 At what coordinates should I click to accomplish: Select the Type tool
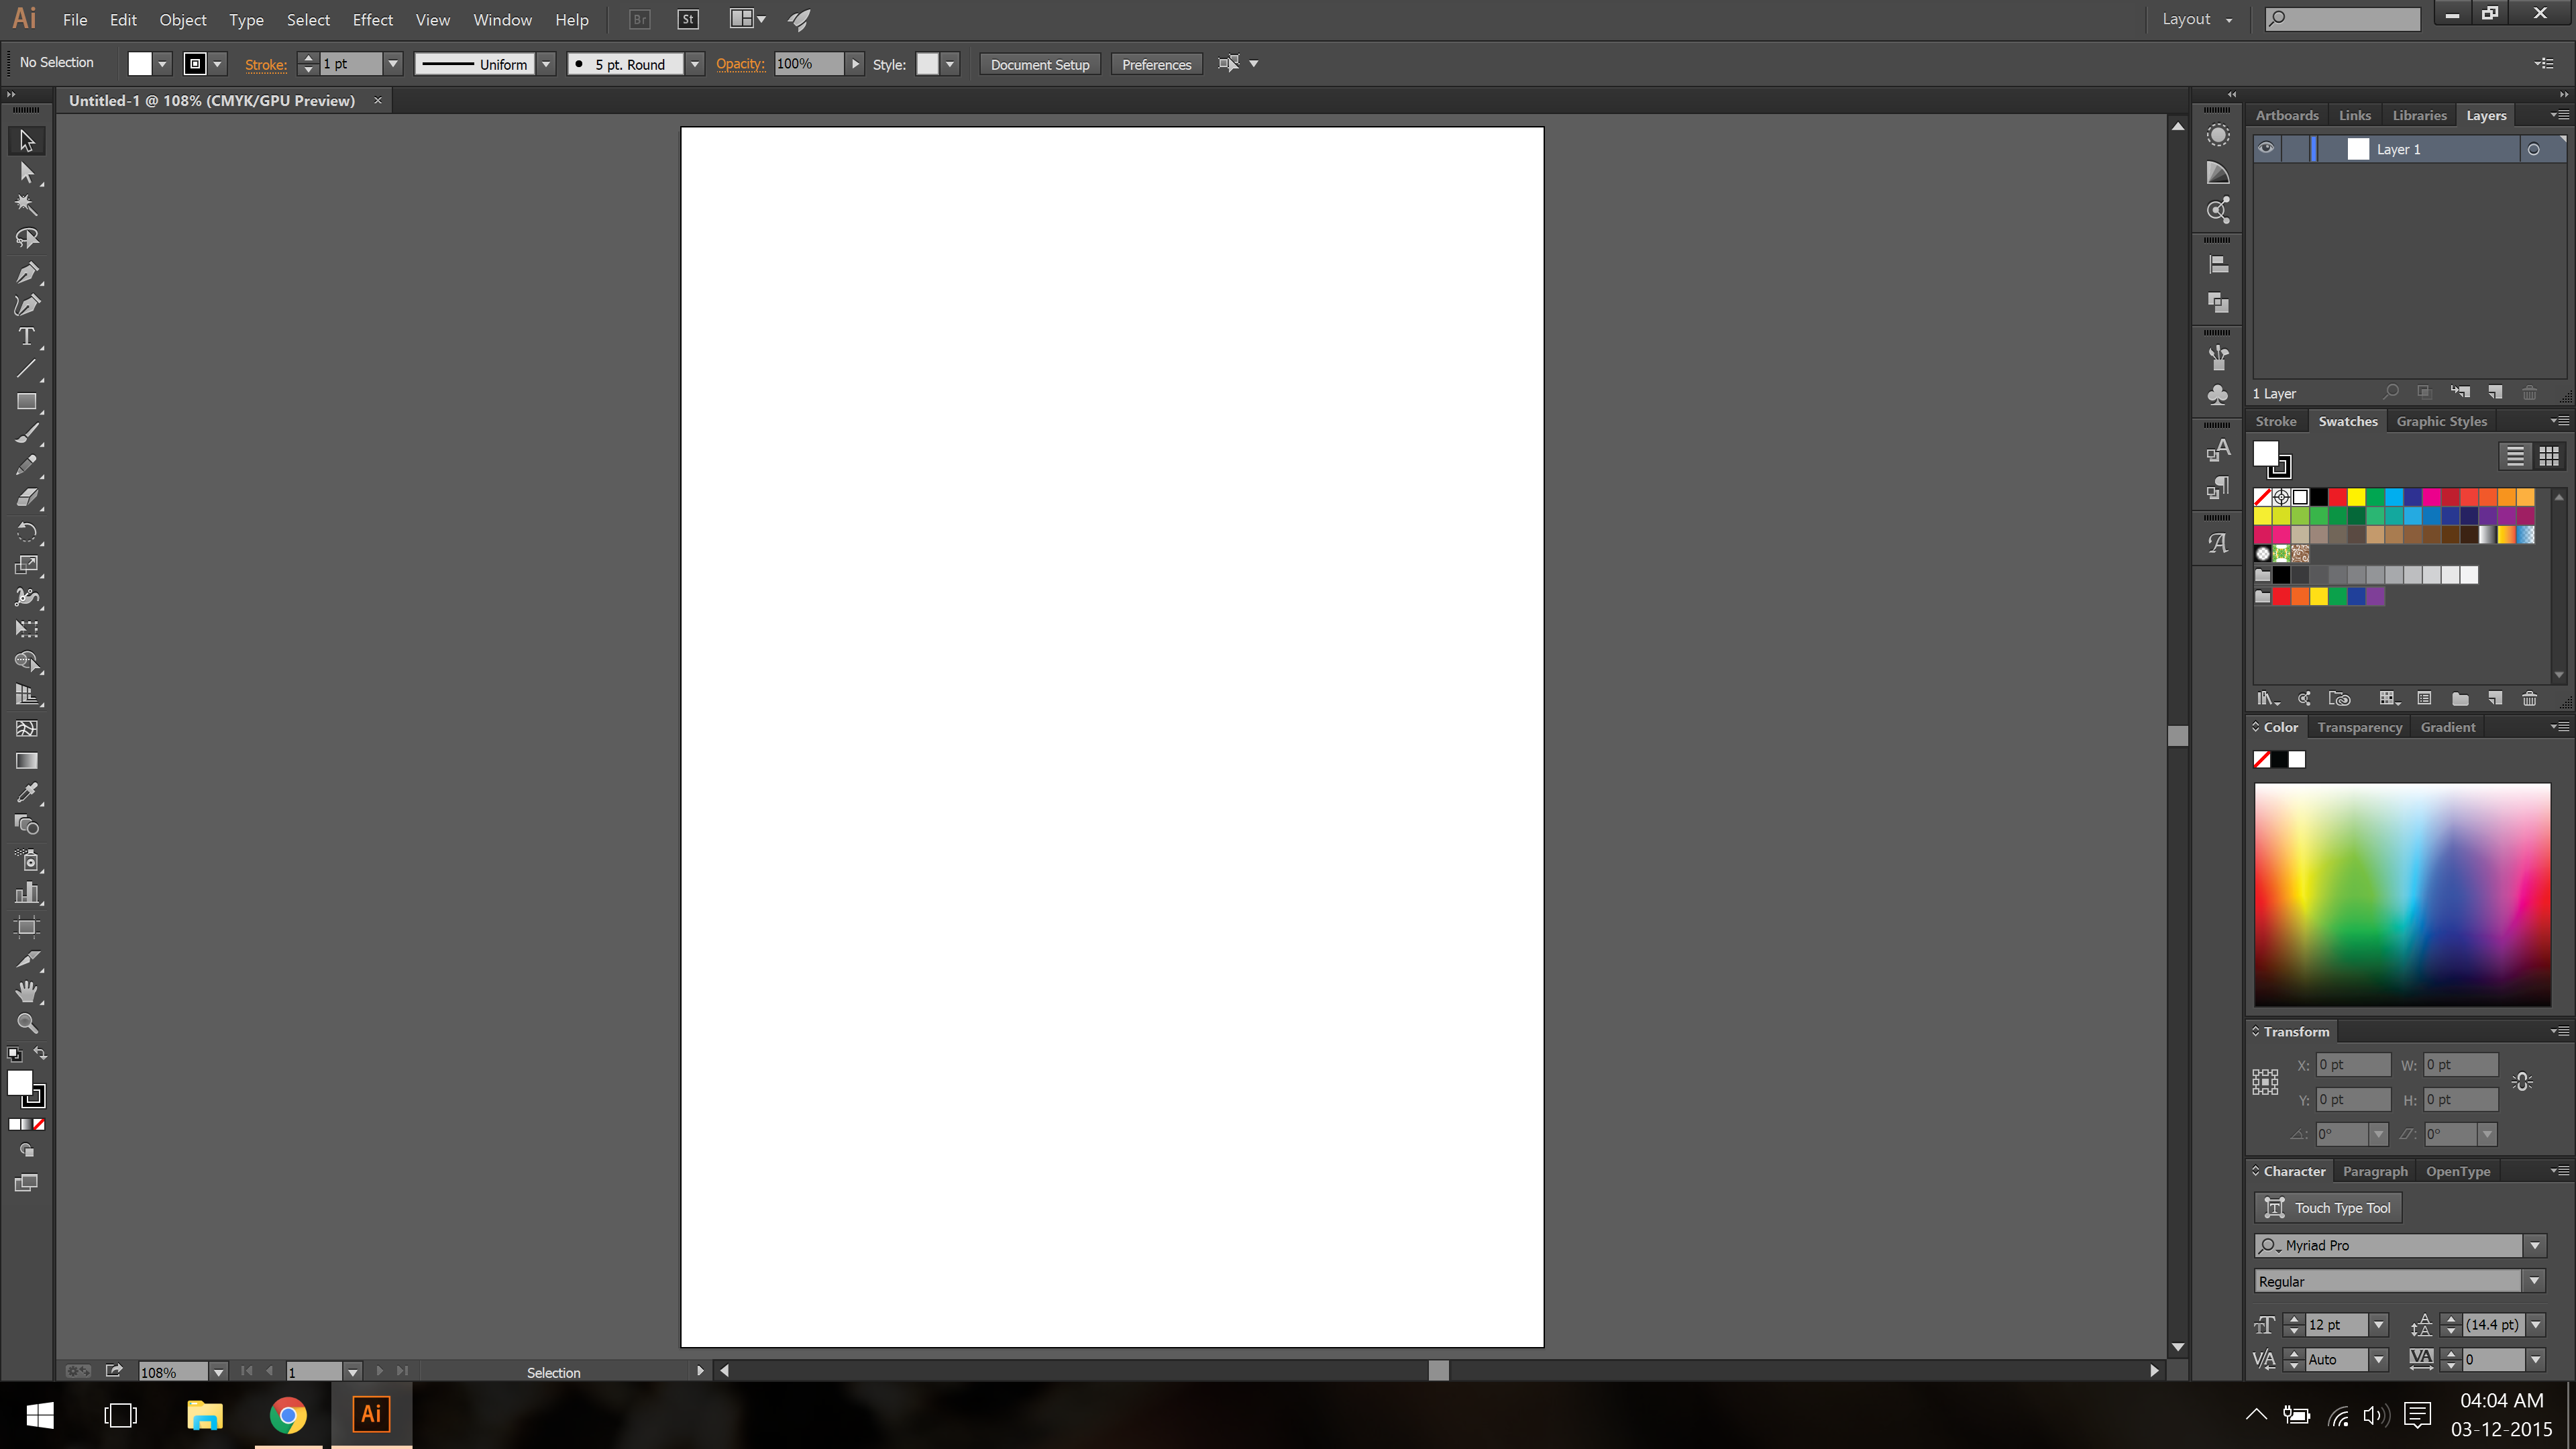[x=26, y=337]
